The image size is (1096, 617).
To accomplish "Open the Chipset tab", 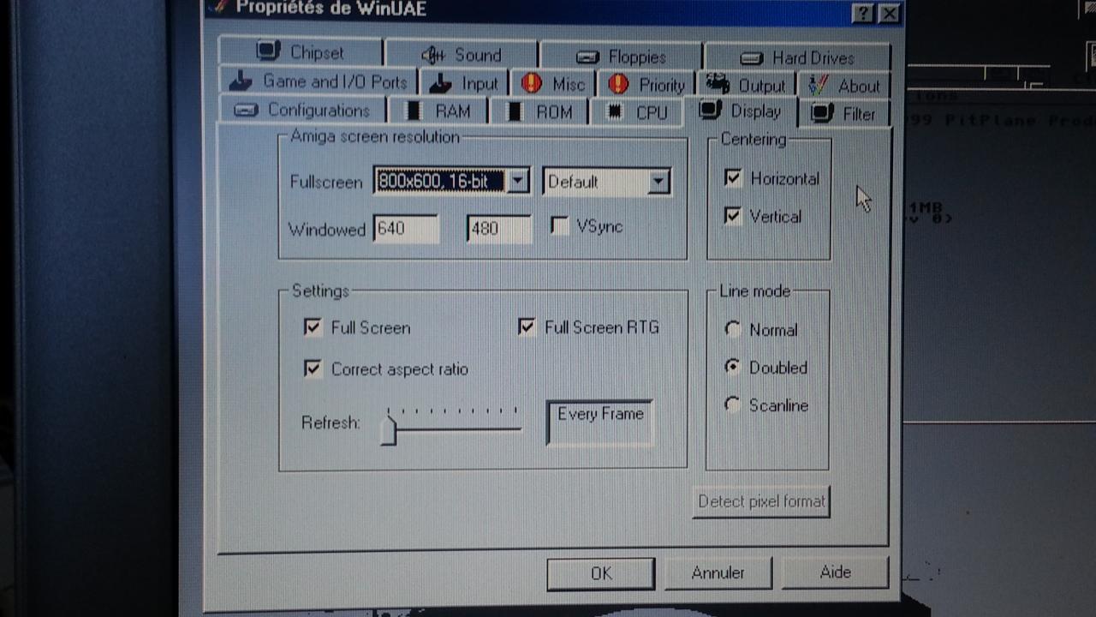I will pyautogui.click(x=301, y=53).
